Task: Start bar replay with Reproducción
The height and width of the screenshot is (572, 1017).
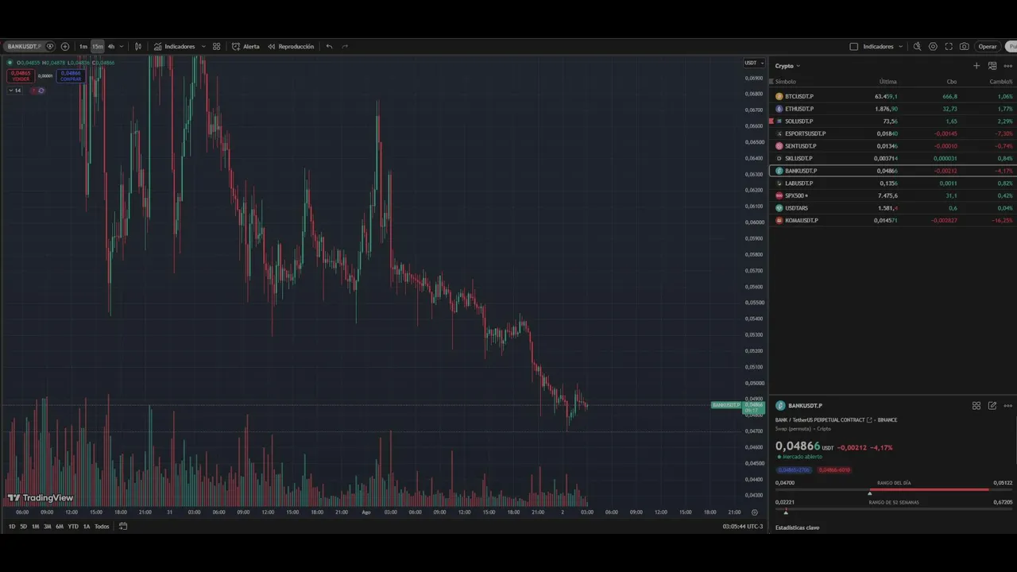Action: [x=291, y=46]
